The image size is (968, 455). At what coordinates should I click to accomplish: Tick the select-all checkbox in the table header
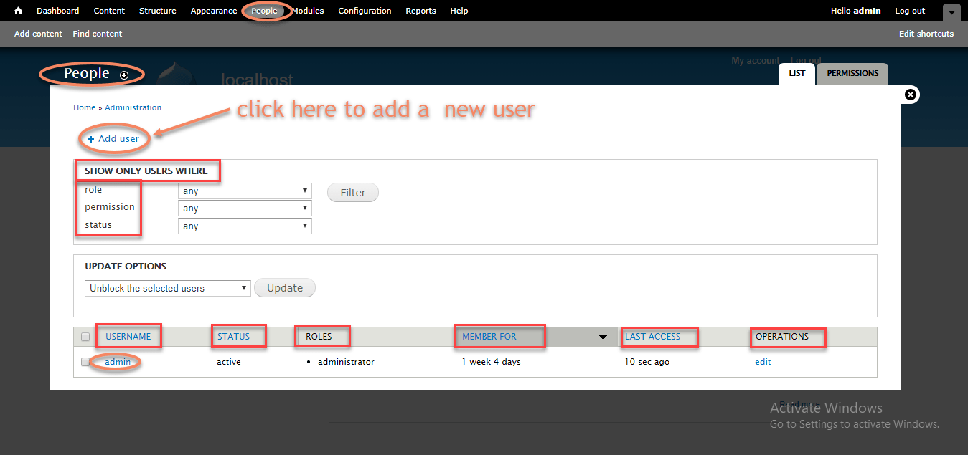85,337
